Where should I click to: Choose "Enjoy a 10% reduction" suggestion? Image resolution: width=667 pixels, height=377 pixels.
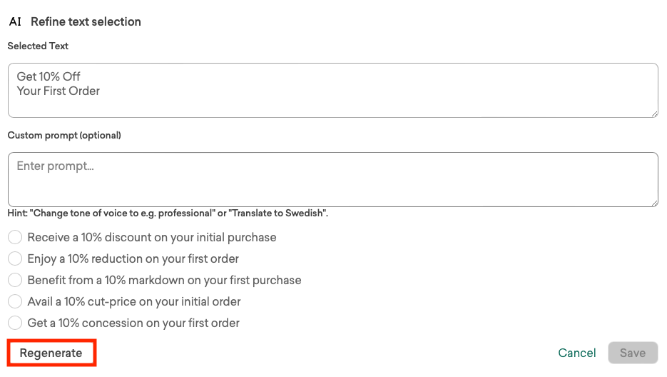(x=15, y=258)
